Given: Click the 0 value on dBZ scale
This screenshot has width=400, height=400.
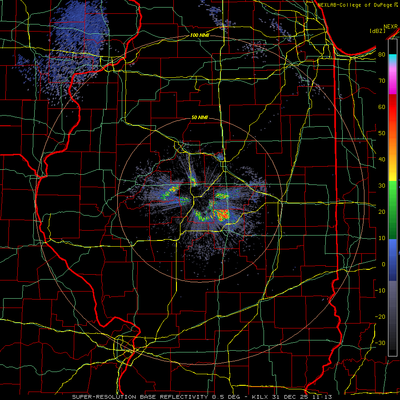Looking at the screenshot, I should coord(384,264).
